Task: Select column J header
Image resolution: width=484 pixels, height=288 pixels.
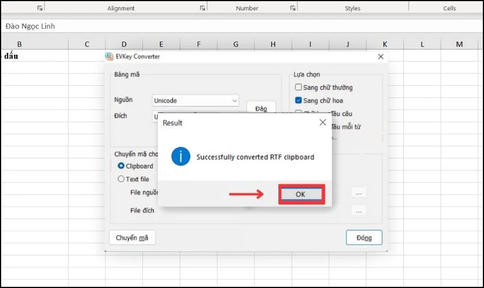Action: [347, 44]
